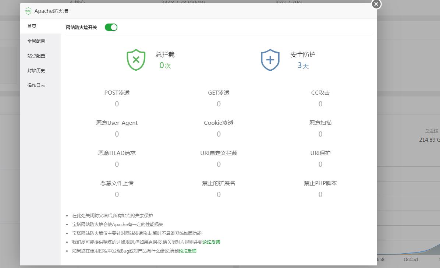The height and width of the screenshot is (268, 440).
Task: Click the 论坛反馈 link in Bug suggestion line
Action: [x=187, y=251]
